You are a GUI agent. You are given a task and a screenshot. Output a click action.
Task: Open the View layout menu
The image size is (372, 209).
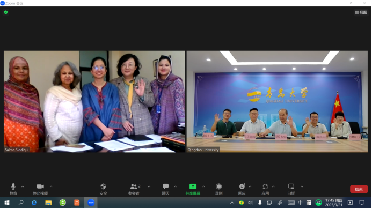pos(361,12)
